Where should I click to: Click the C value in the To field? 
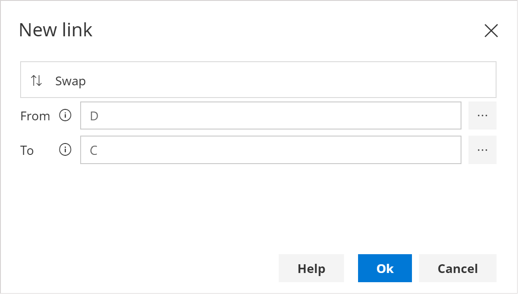94,150
